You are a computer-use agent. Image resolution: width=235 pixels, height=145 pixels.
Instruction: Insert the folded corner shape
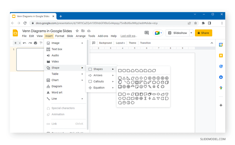pyautogui.click(x=137, y=87)
